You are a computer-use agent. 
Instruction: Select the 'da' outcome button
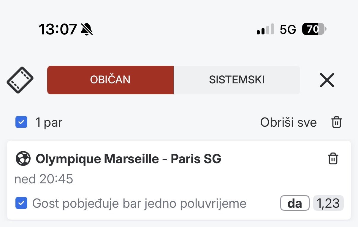point(295,203)
